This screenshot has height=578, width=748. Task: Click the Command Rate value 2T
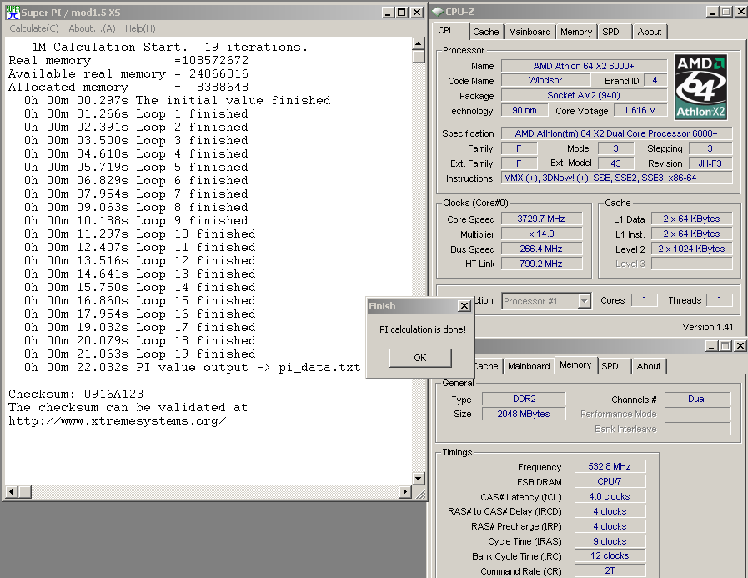tap(610, 570)
